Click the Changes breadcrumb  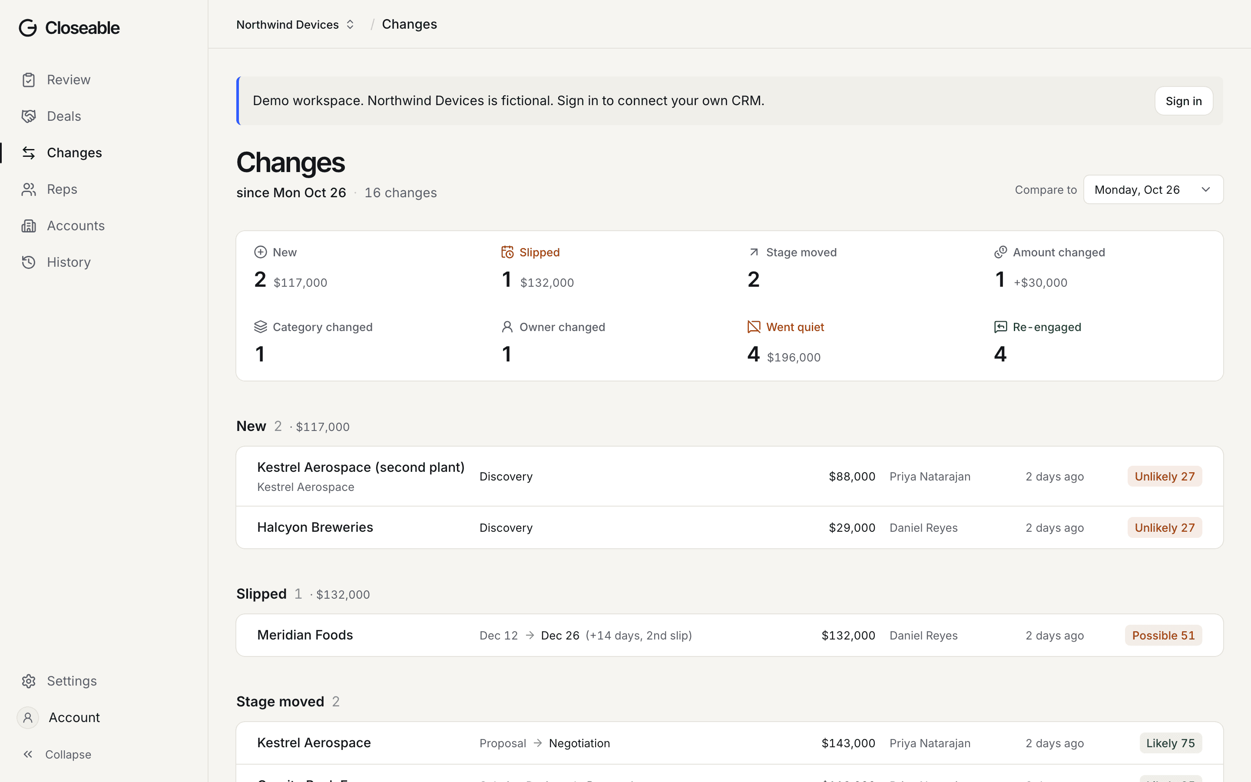point(410,24)
